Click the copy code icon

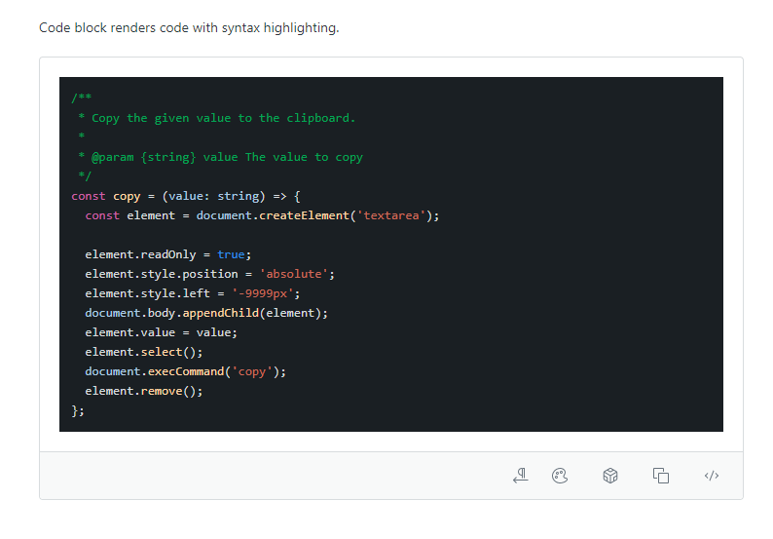(661, 476)
